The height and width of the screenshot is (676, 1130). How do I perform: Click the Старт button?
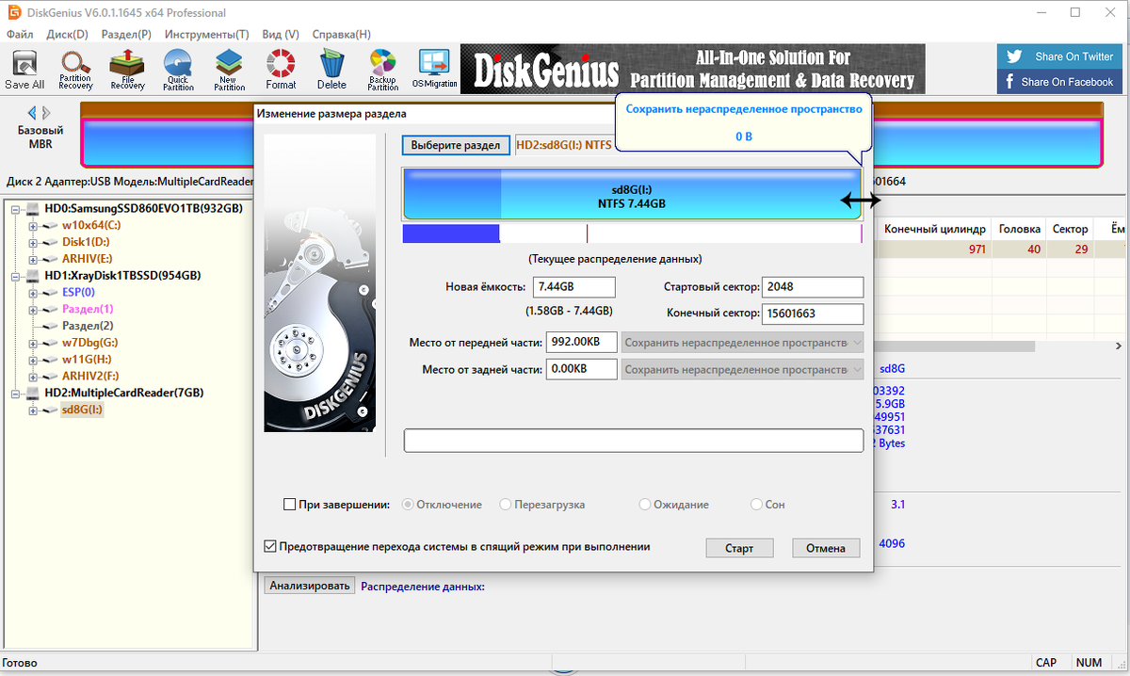pos(739,548)
